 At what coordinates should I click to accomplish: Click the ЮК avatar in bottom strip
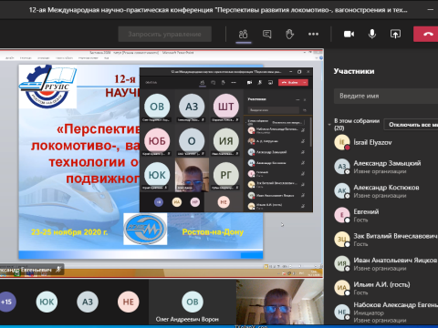point(47,302)
